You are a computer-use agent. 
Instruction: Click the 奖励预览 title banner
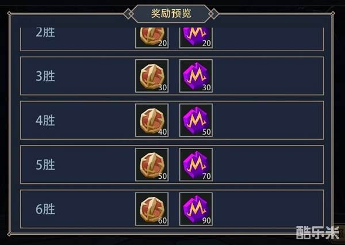[x=171, y=14]
